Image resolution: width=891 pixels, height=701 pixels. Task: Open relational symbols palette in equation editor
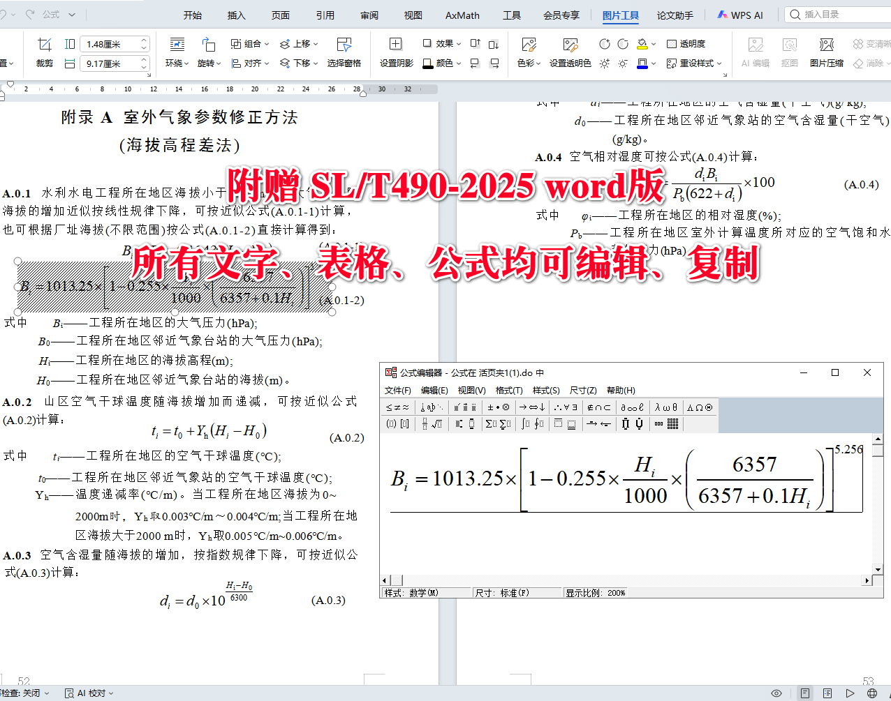[397, 407]
